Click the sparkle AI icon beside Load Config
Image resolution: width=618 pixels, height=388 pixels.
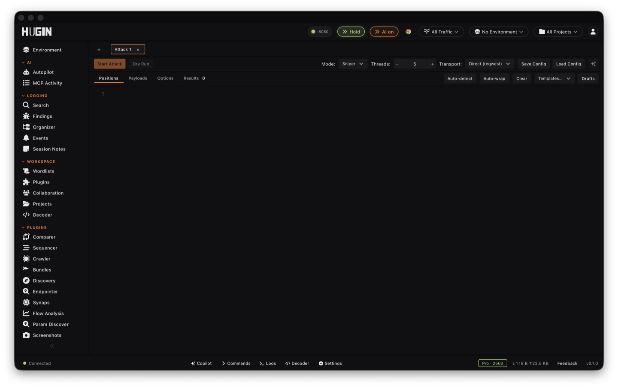pyautogui.click(x=594, y=64)
